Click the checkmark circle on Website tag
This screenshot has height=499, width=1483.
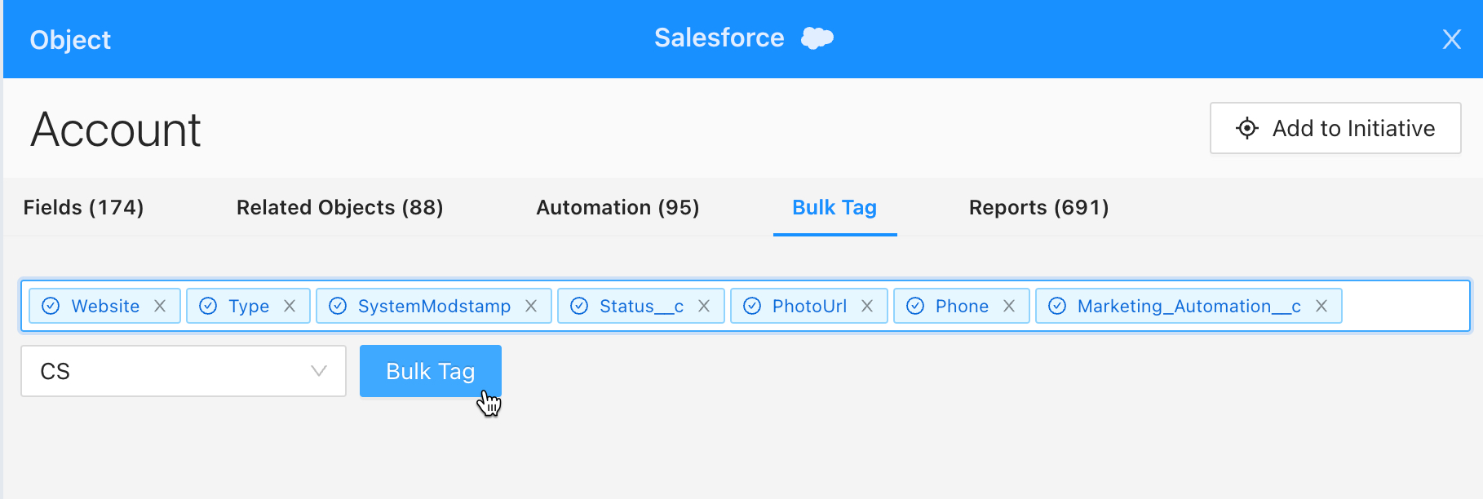(51, 306)
